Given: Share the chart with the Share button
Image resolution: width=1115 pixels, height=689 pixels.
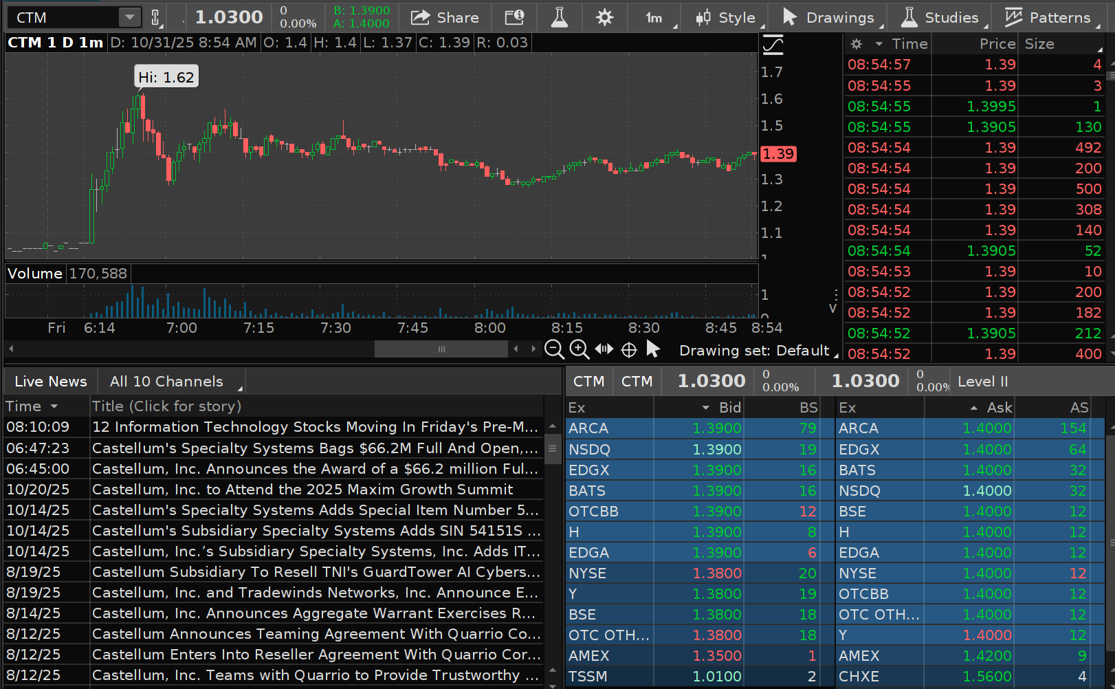Looking at the screenshot, I should click(445, 18).
